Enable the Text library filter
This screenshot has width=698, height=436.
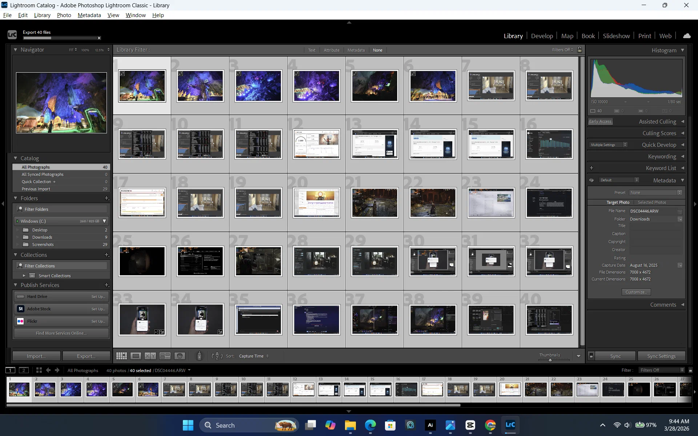click(x=312, y=50)
